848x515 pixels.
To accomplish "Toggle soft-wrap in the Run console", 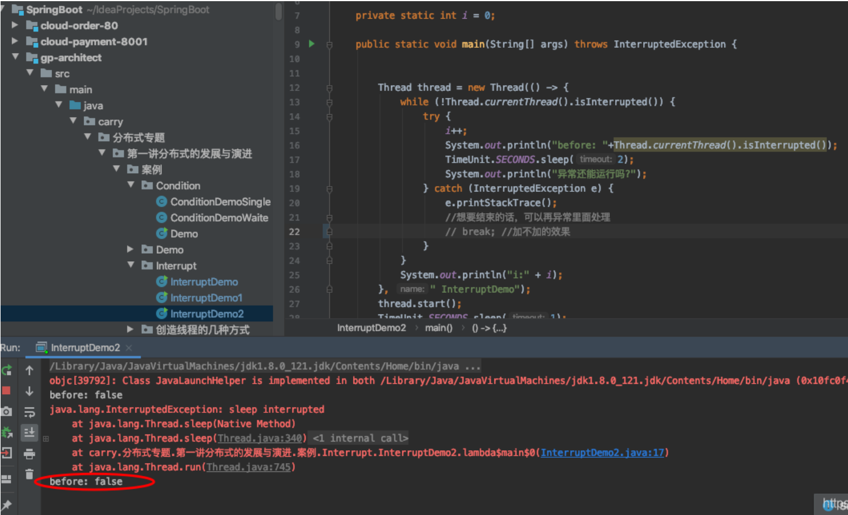I will click(29, 412).
